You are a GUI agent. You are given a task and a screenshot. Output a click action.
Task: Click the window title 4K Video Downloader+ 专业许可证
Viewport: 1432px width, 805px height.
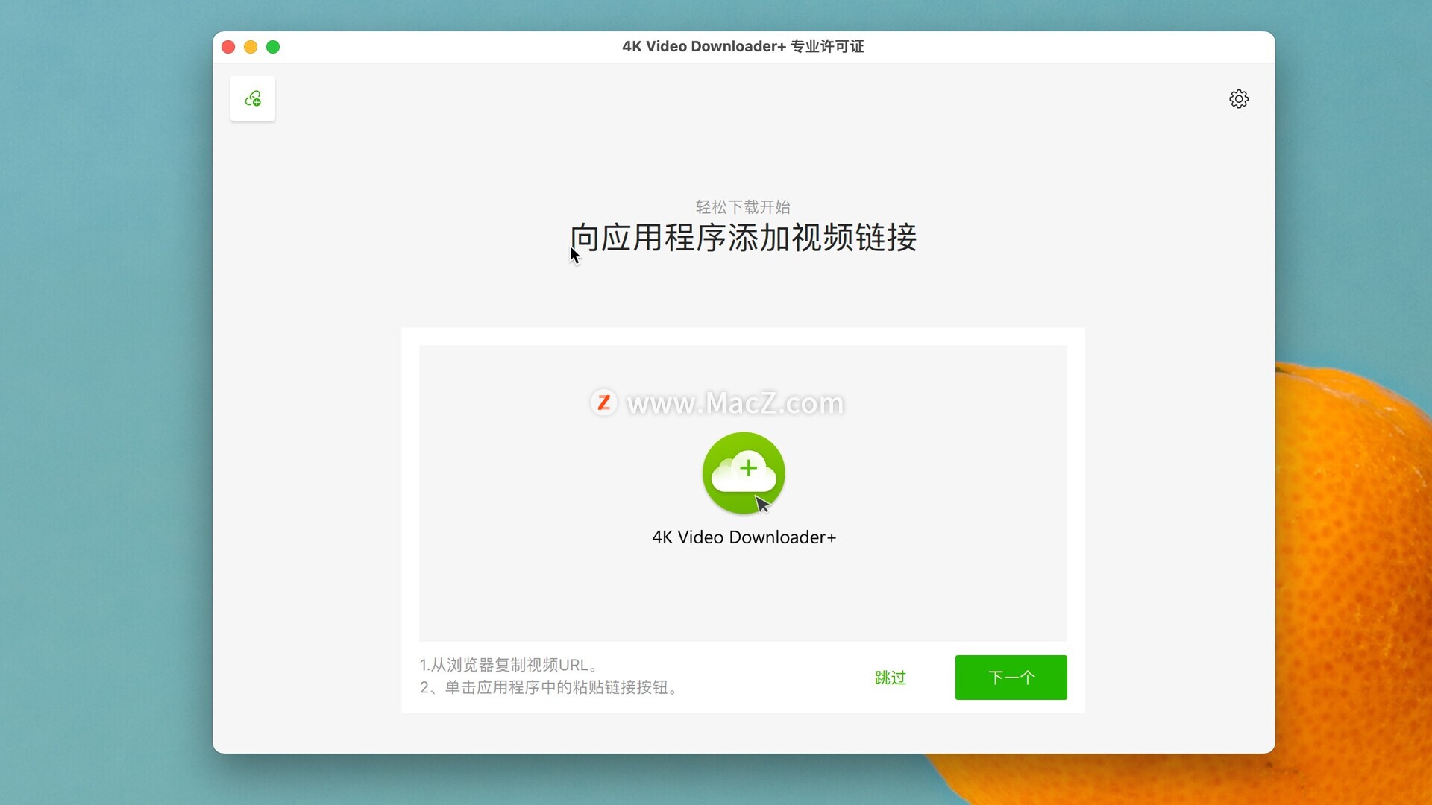[x=743, y=46]
